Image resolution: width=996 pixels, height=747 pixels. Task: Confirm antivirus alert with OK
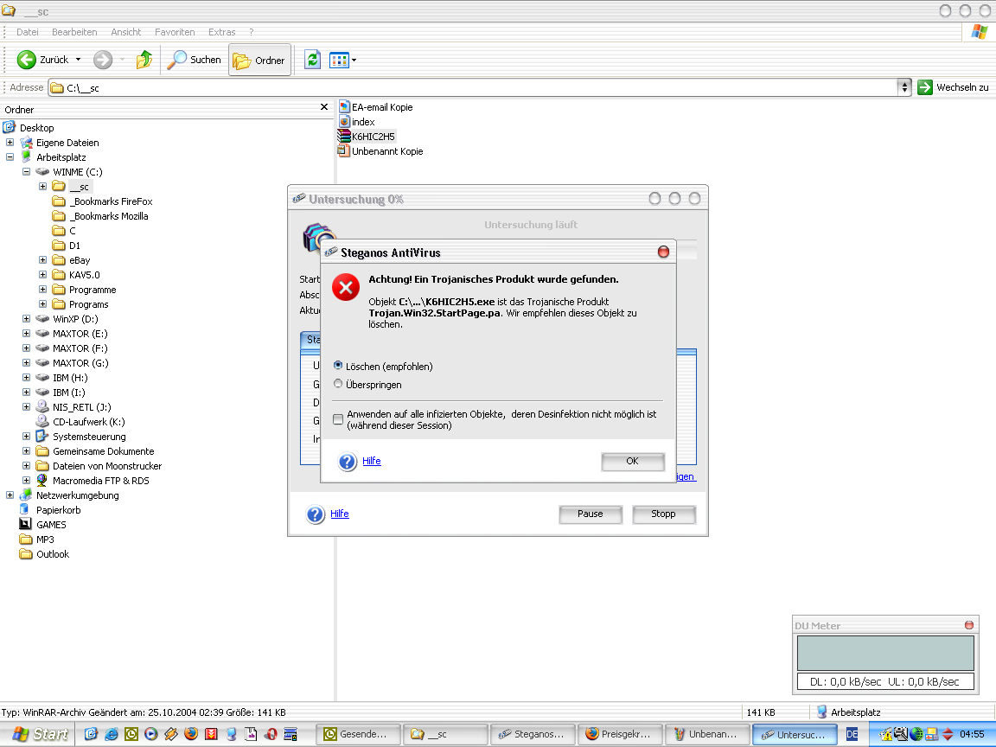633,462
